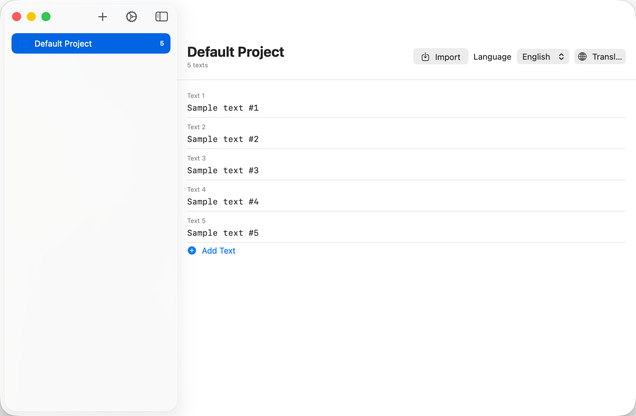636x416 pixels.
Task: Click the folder icon beside Default Project
Action: click(x=24, y=43)
